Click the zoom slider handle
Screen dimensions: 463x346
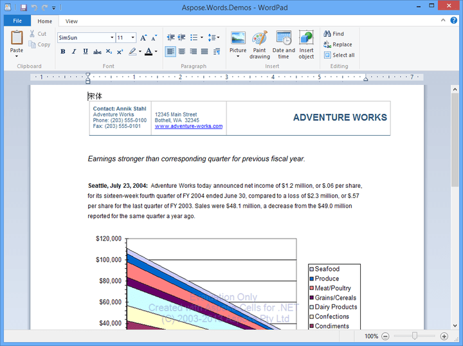(415, 336)
